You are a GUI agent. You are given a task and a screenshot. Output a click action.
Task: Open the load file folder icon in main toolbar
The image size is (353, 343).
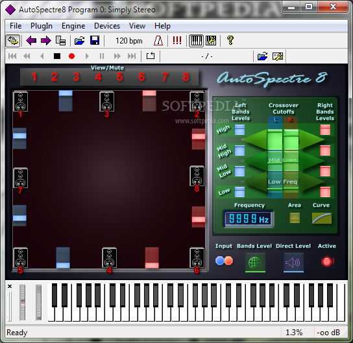[x=79, y=41]
